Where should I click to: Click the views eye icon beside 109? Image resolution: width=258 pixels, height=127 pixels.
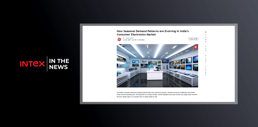pos(133,40)
